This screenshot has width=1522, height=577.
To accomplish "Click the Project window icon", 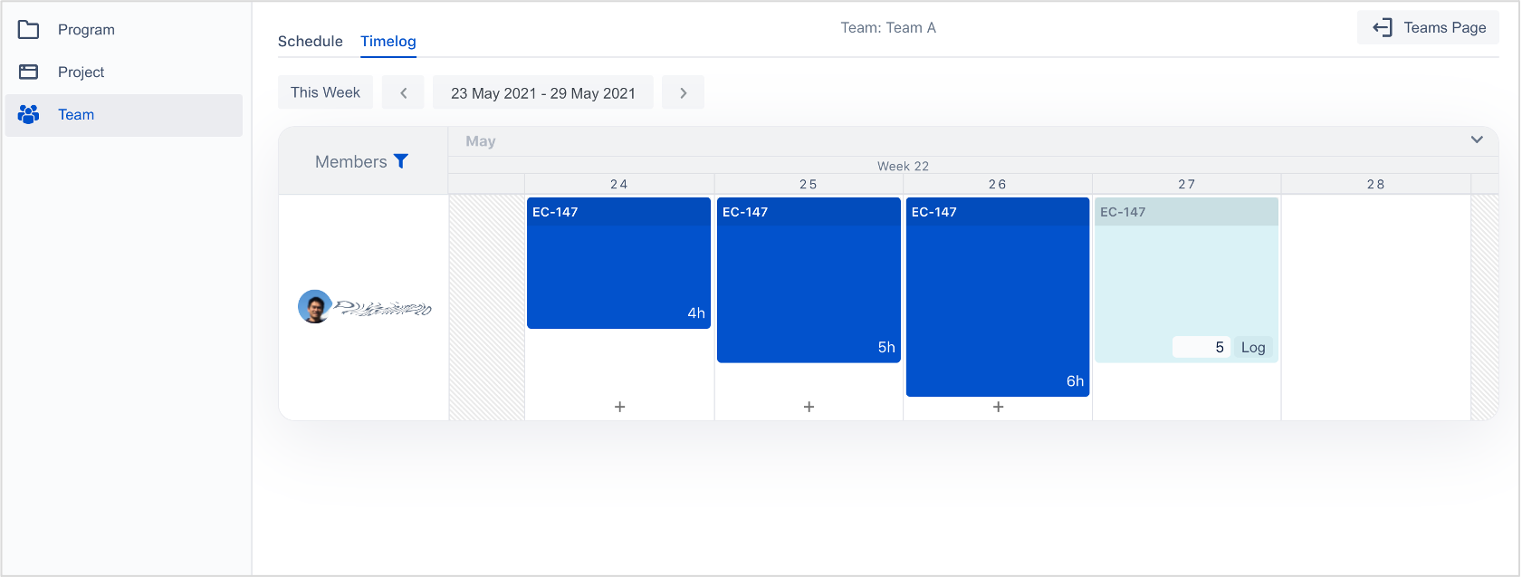I will [29, 72].
